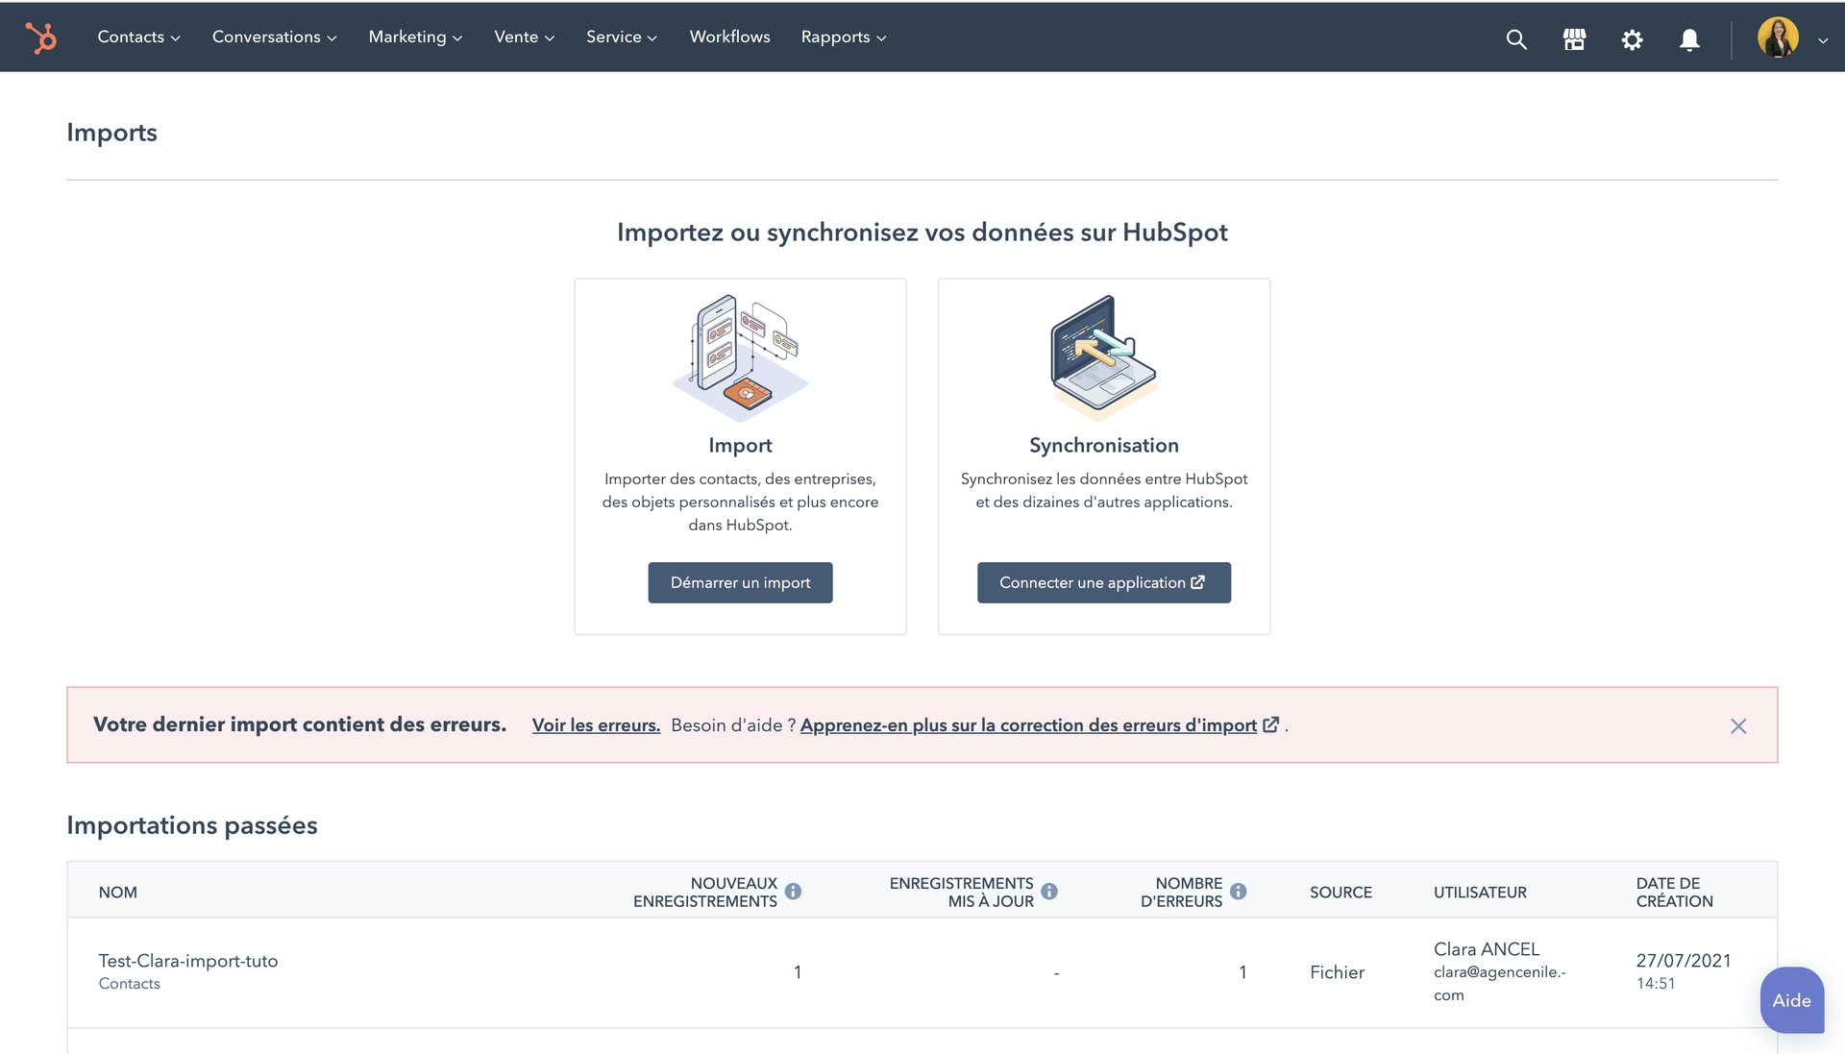Viewport: 1845px width, 1054px height.
Task: Click the NOM column header
Action: [x=117, y=893]
